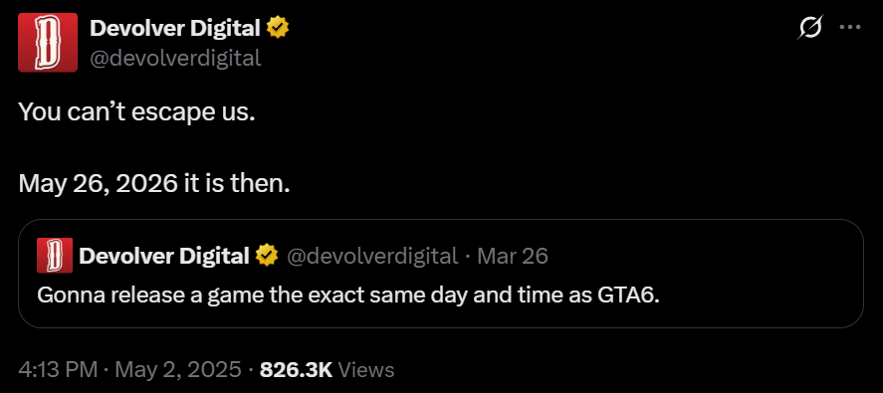This screenshot has width=883, height=393.
Task: Open the bold Devolver Digital name at top
Action: [x=175, y=28]
